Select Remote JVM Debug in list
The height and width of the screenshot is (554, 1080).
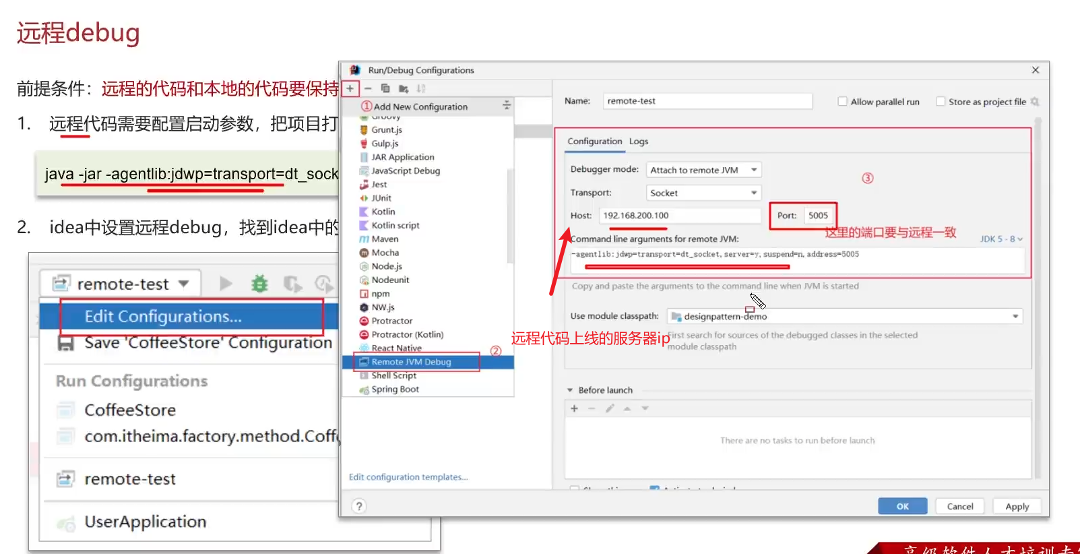pyautogui.click(x=411, y=362)
